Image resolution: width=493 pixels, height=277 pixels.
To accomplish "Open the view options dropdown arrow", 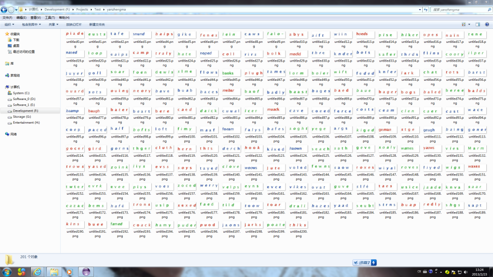I will click(x=469, y=25).
